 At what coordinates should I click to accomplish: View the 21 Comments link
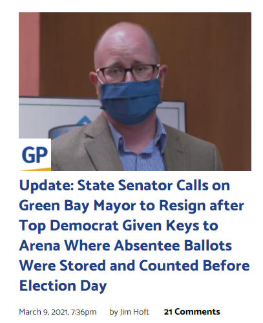click(x=192, y=312)
